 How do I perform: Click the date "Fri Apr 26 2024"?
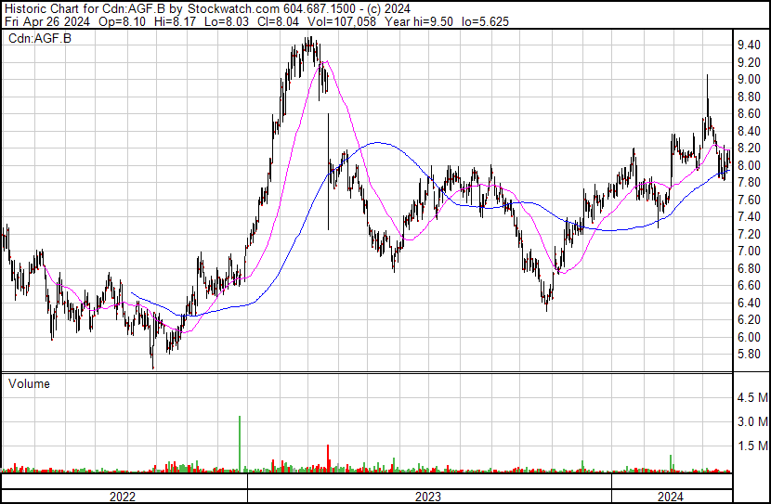tap(47, 21)
